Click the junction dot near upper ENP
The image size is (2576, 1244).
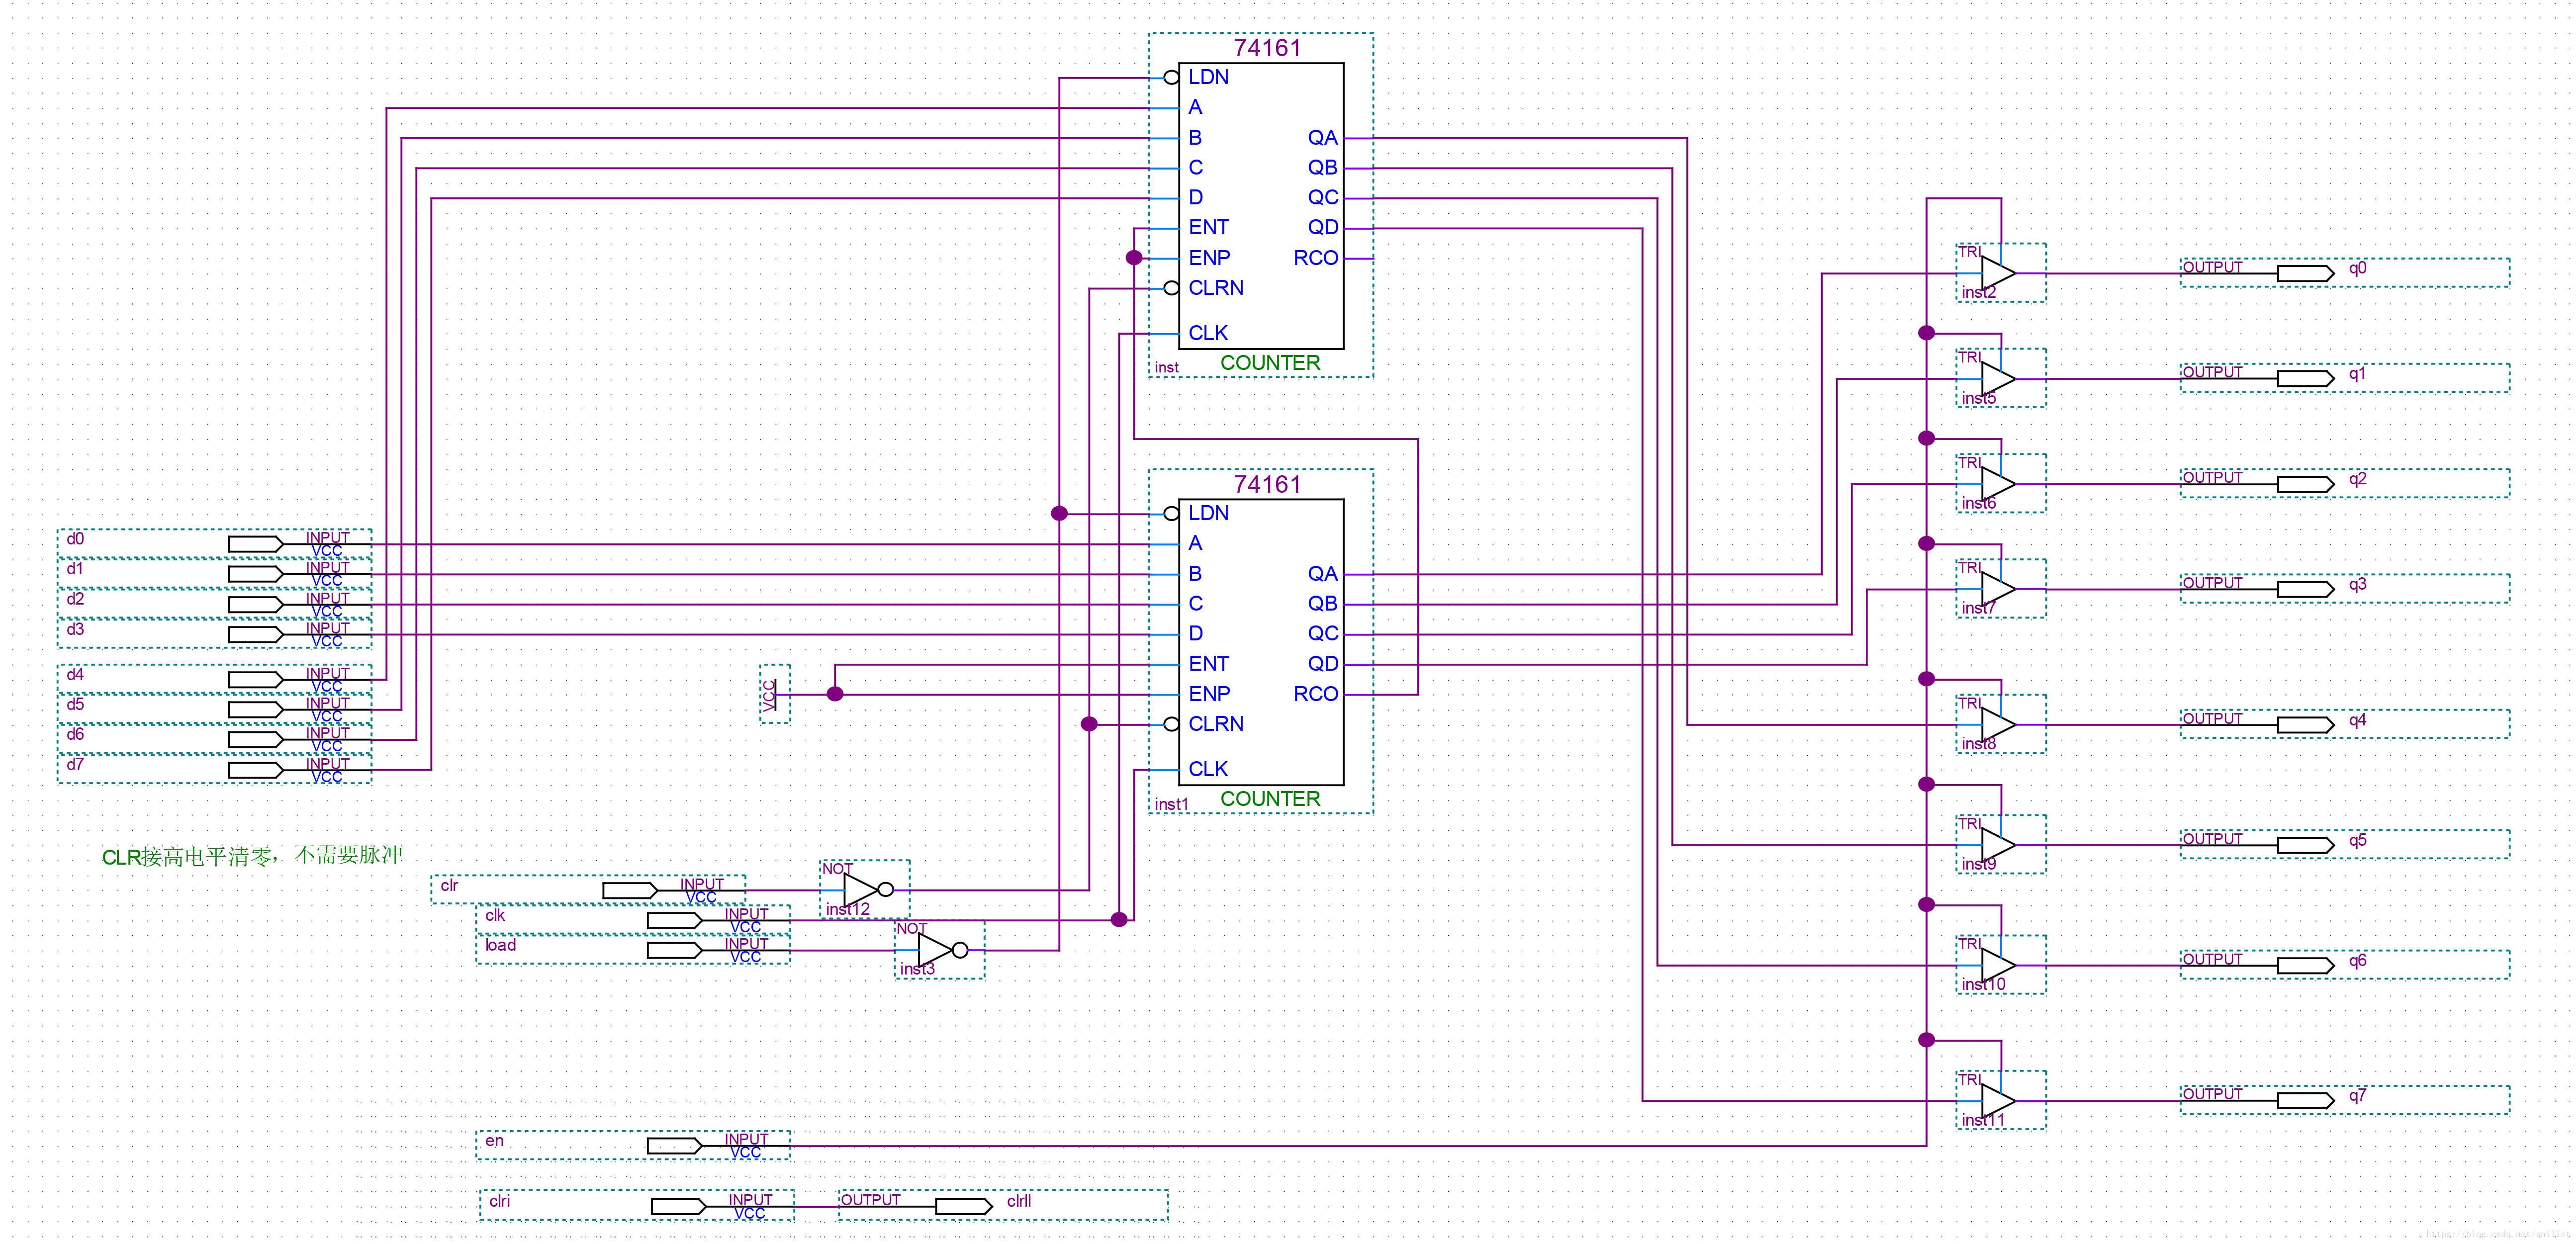(x=1134, y=258)
